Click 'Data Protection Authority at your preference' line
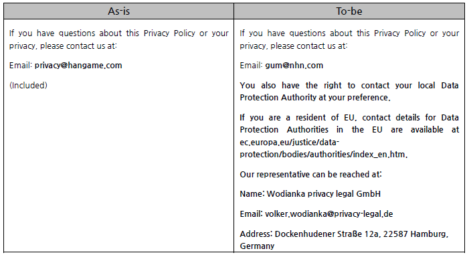Viewport: 467px width, 255px height. pos(315,98)
